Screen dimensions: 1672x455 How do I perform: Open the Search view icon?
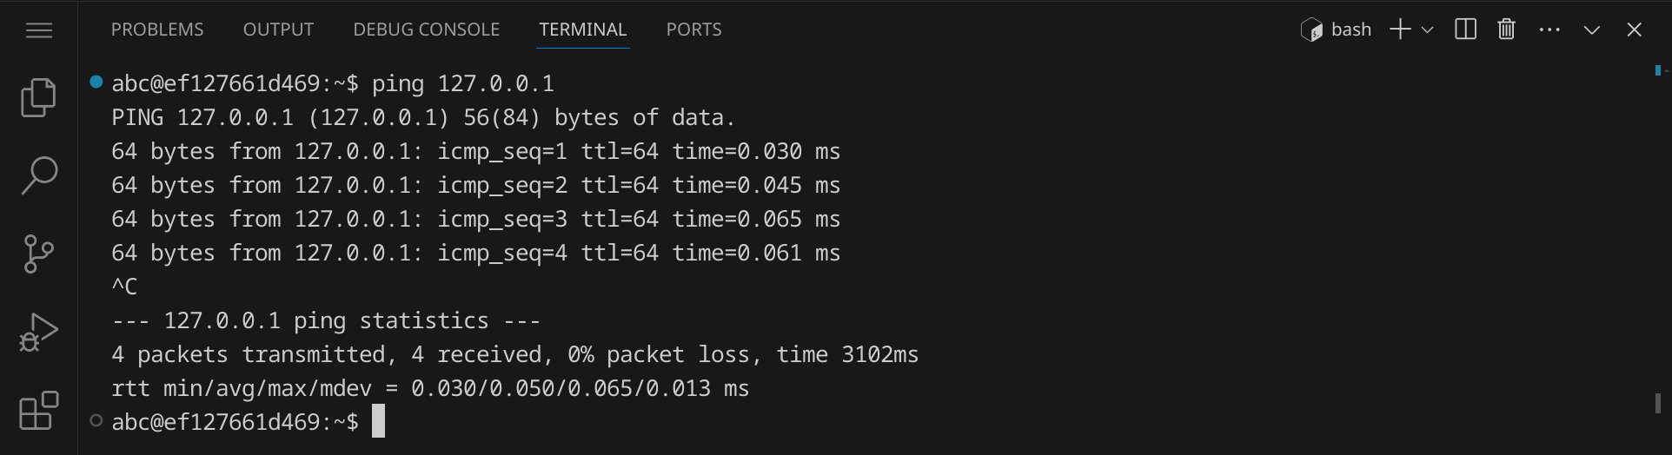point(39,175)
